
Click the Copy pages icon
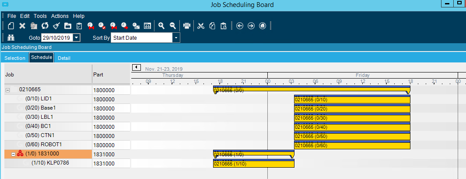tap(212, 26)
